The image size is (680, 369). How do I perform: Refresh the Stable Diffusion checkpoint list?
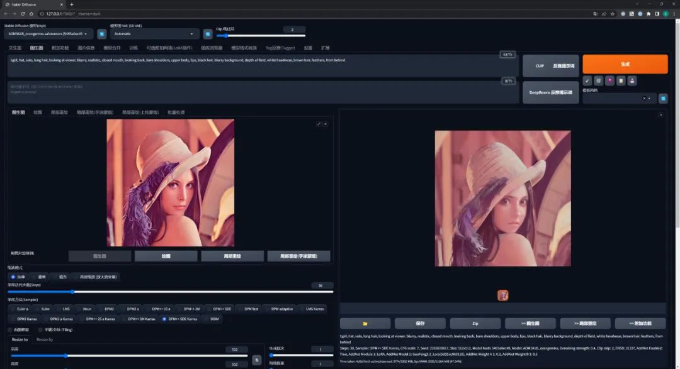click(x=101, y=34)
